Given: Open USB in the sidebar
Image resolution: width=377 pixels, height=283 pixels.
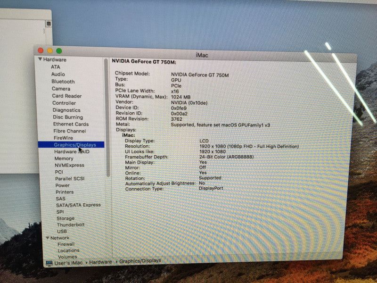Looking at the screenshot, I should point(62,231).
